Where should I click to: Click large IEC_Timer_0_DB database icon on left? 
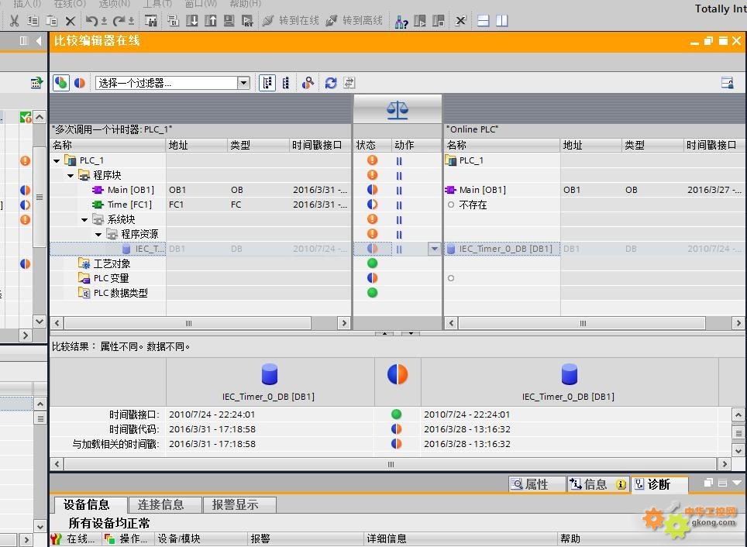tap(269, 374)
